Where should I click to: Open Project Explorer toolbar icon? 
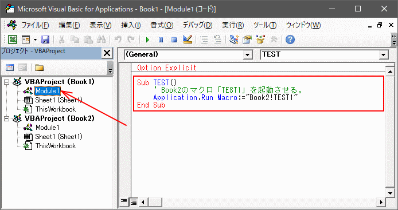pos(233,39)
